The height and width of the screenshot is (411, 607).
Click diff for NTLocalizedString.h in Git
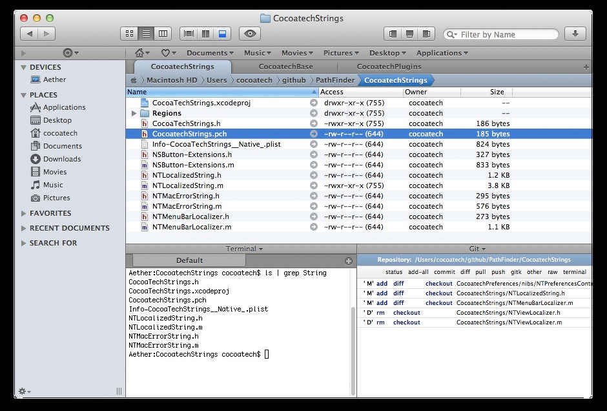pos(398,293)
